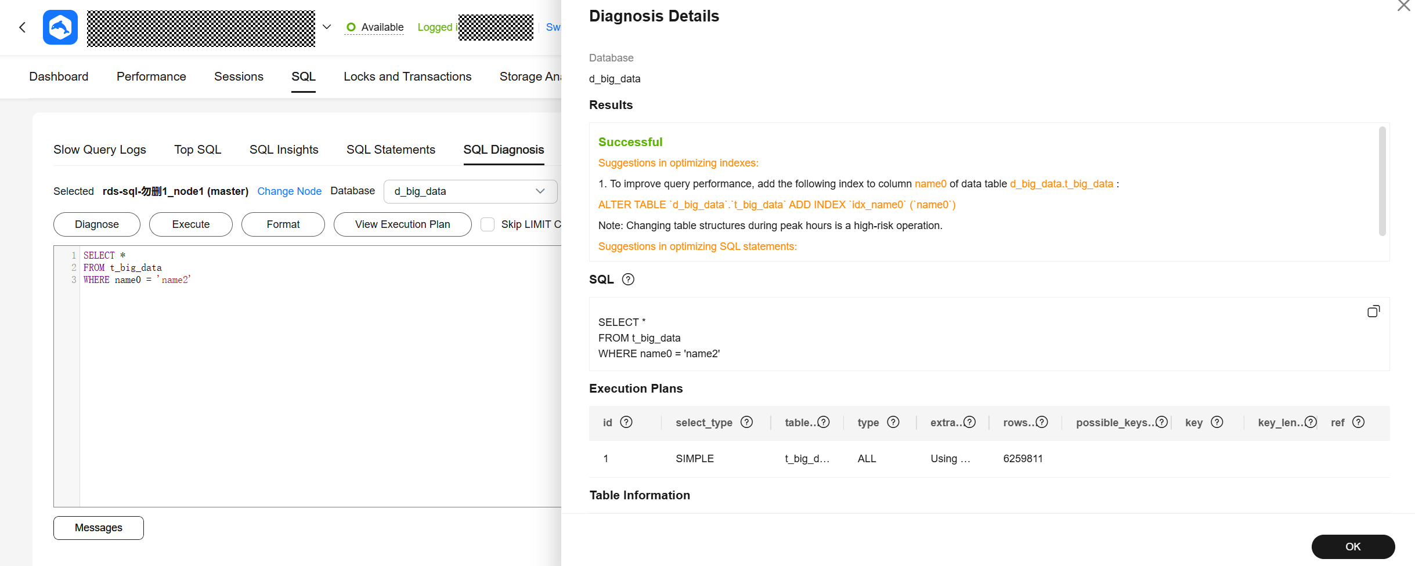Expand the instance name dropdown chevron
The image size is (1415, 566).
(x=327, y=27)
